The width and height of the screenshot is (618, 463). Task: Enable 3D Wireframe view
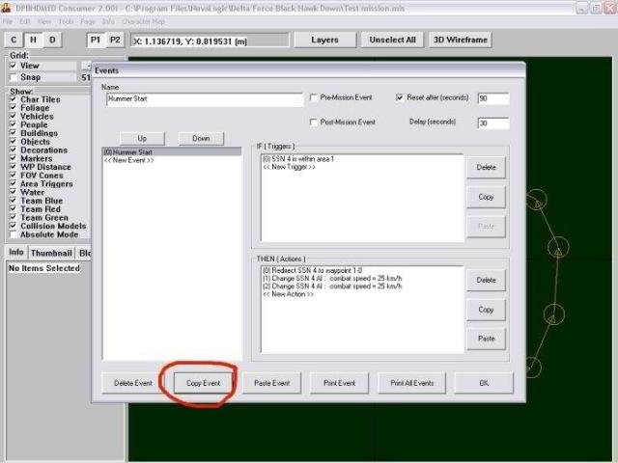(x=460, y=41)
